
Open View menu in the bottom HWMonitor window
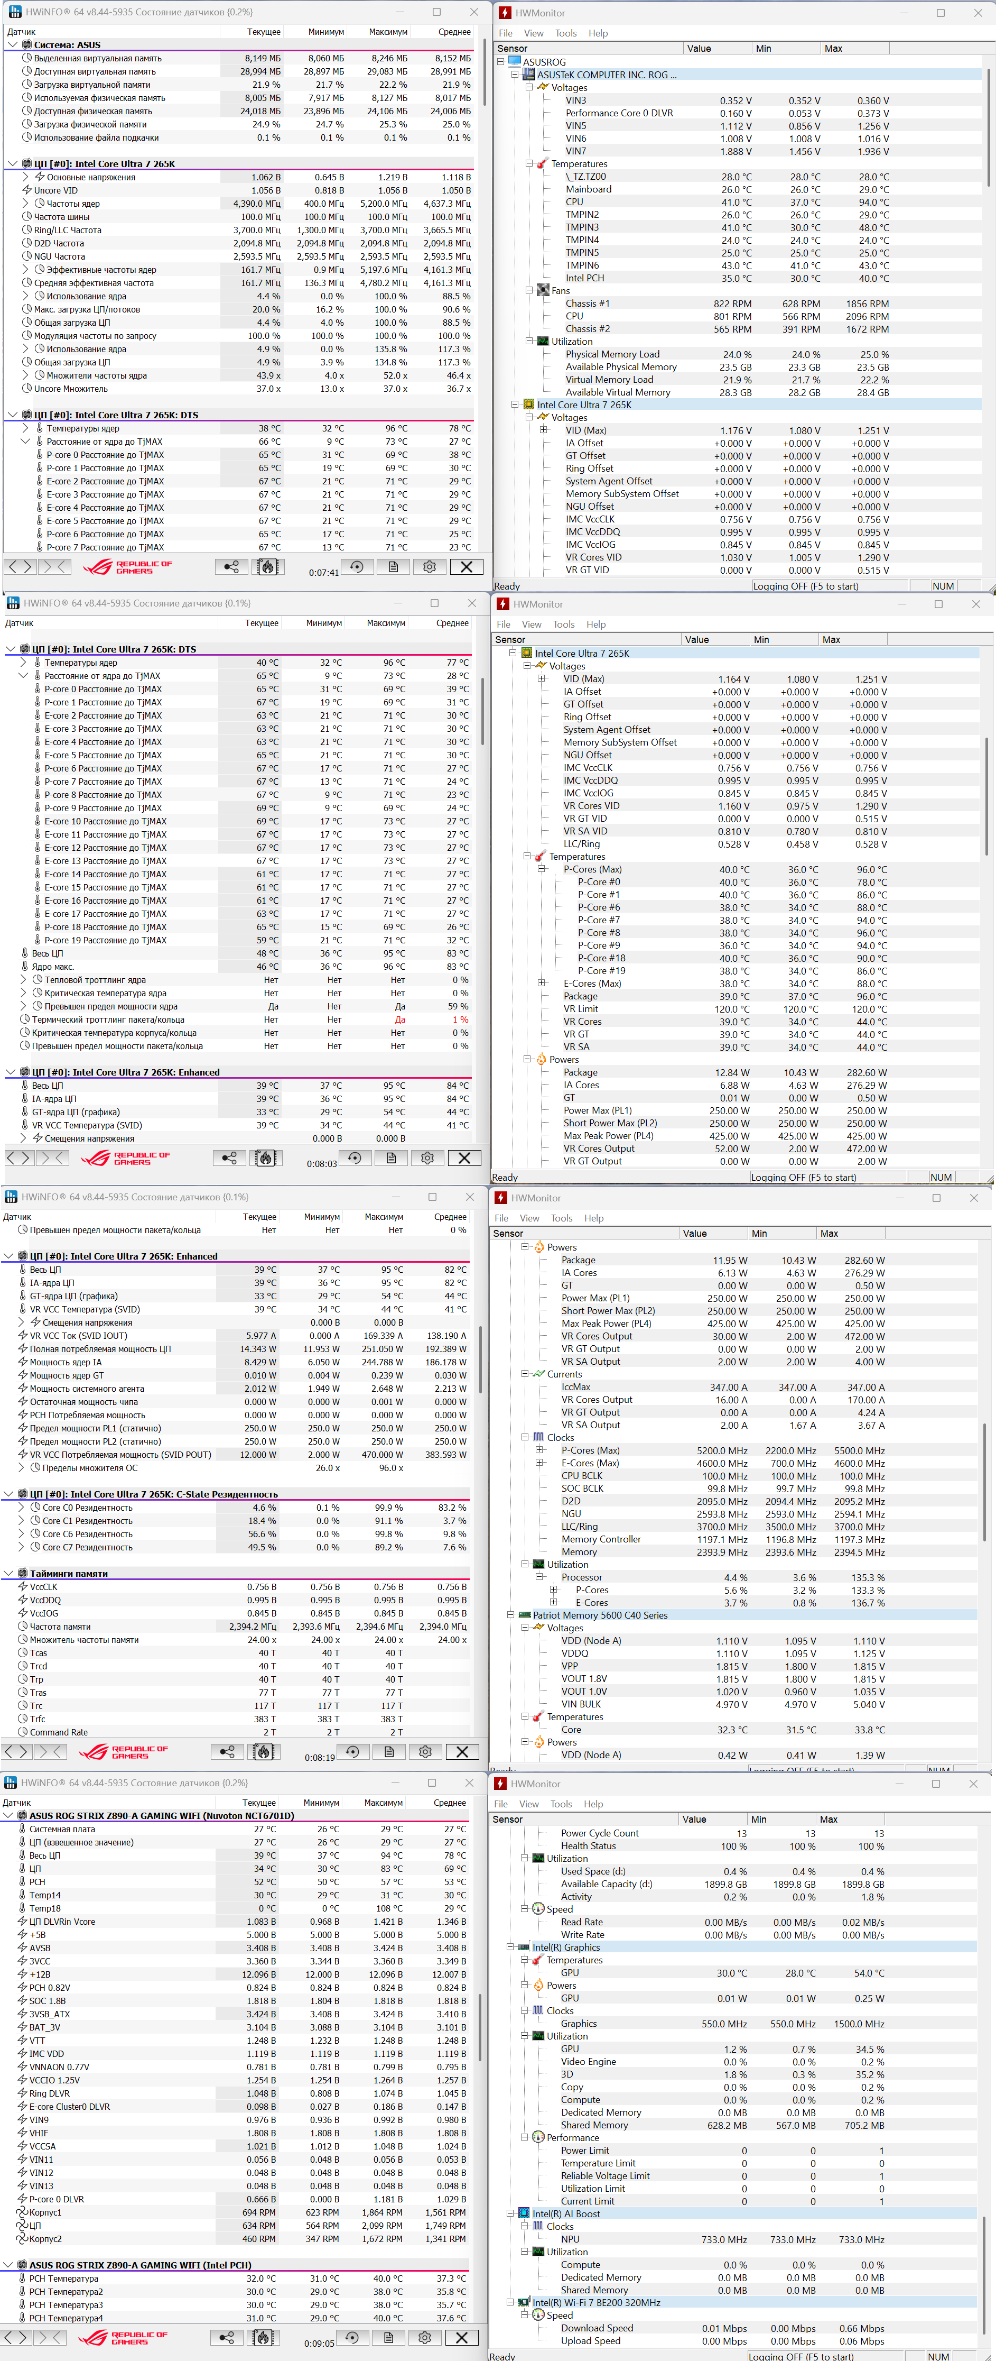click(529, 1804)
